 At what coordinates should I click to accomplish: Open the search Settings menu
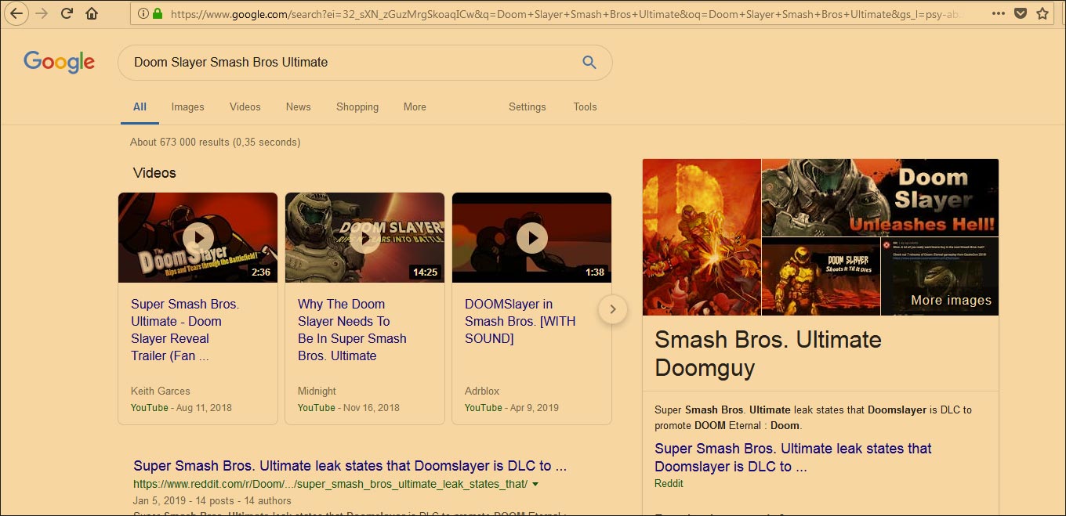pyautogui.click(x=527, y=106)
